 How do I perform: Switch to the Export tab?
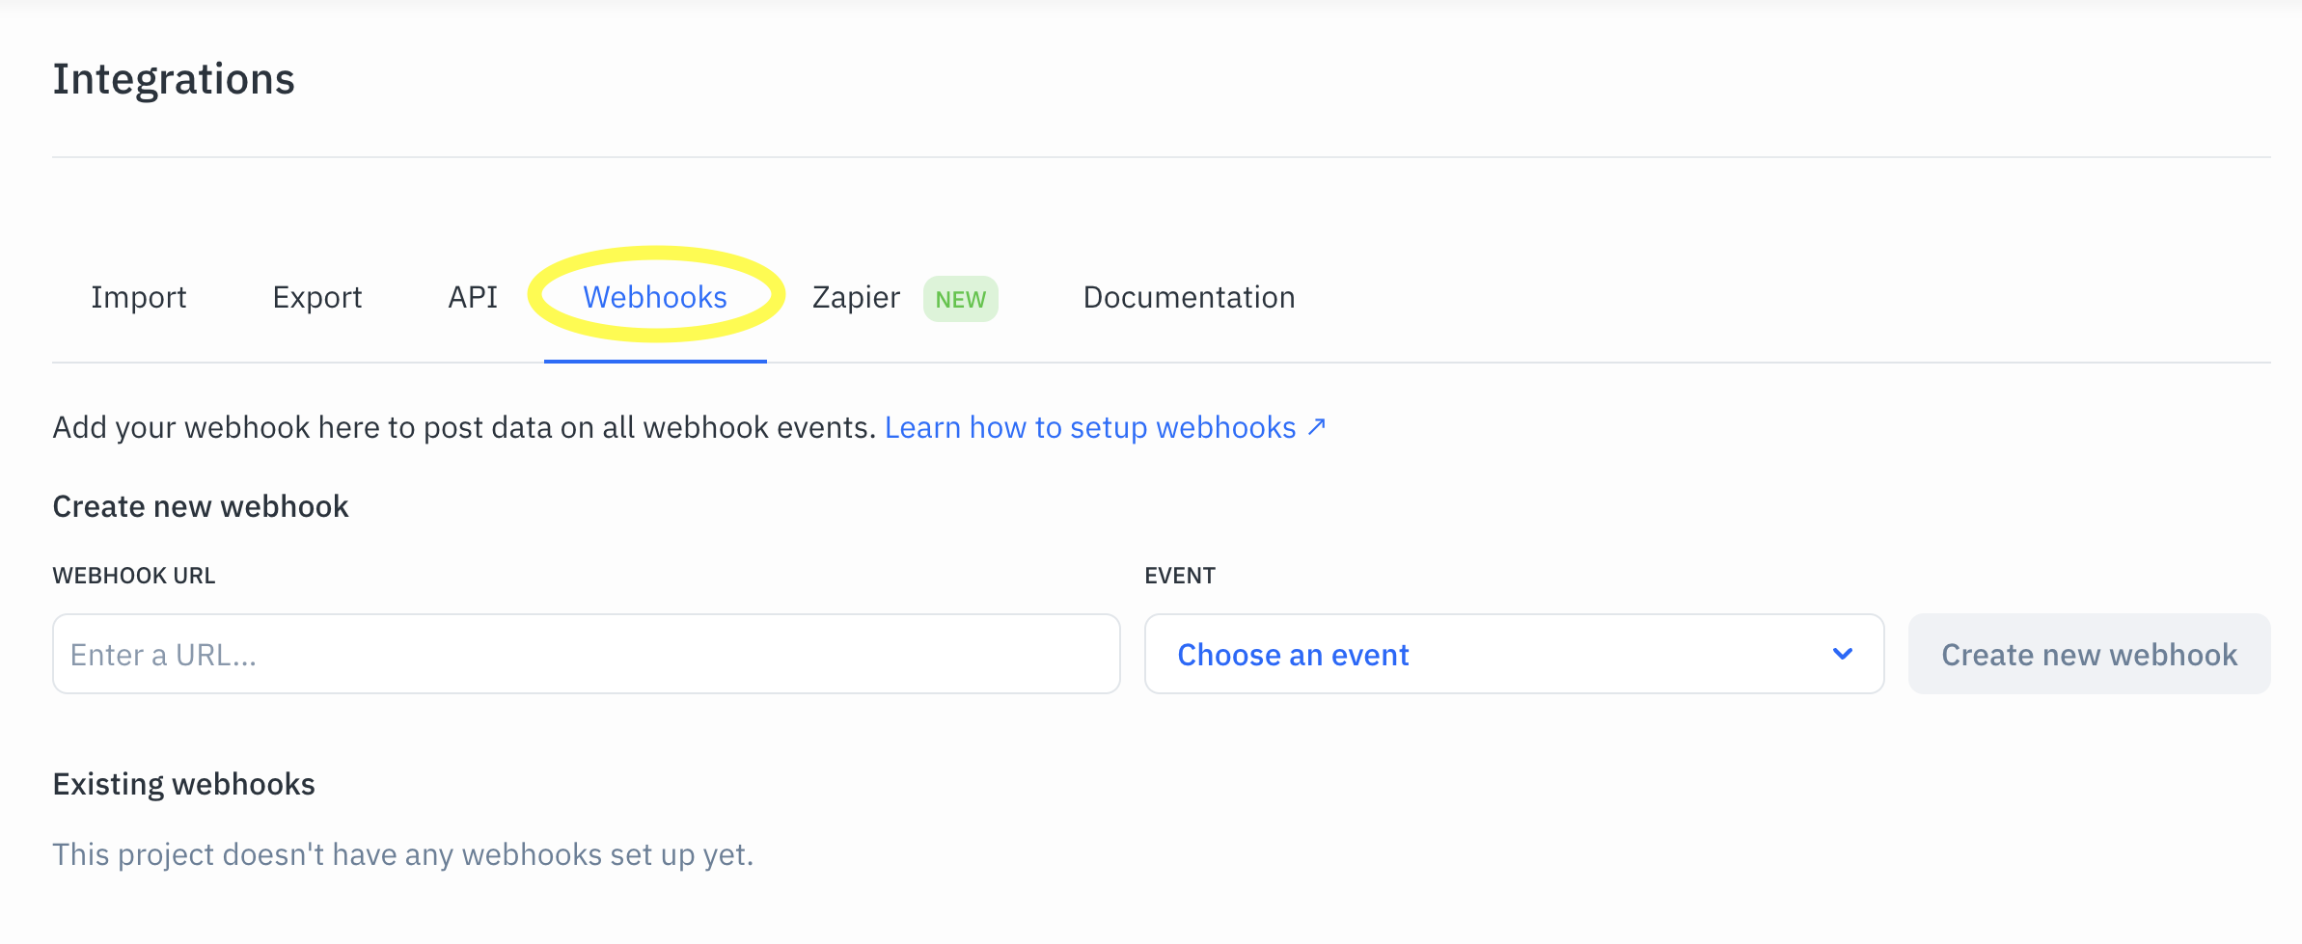coord(316,297)
